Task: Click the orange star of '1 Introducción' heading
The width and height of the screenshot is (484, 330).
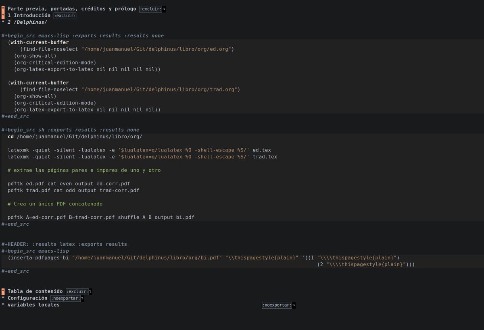Action: [x=3, y=16]
